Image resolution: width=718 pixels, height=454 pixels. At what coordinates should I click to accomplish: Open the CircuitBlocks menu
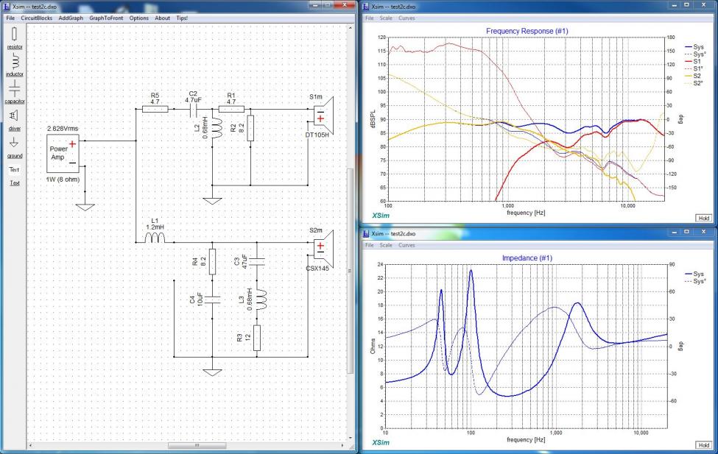(36, 18)
